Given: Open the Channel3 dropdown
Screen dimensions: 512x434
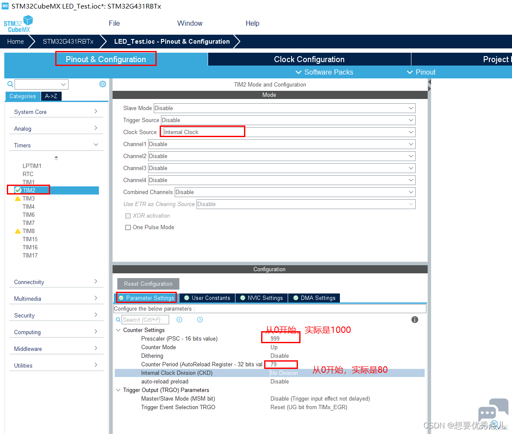Looking at the screenshot, I should pyautogui.click(x=282, y=168).
